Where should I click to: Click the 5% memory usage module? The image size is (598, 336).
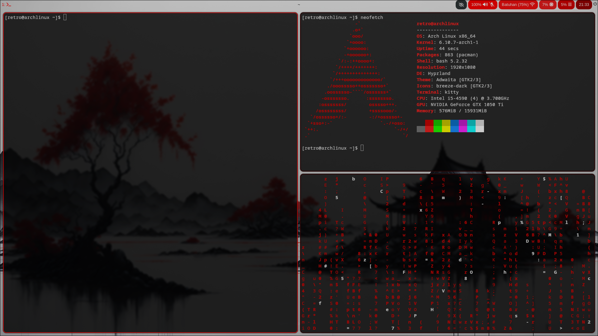566,5
